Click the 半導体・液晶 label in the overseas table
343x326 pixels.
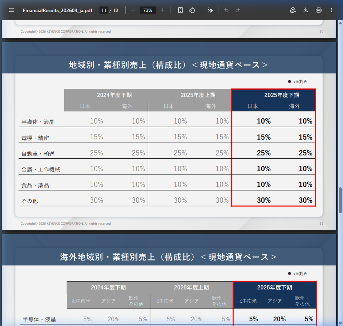point(39,320)
